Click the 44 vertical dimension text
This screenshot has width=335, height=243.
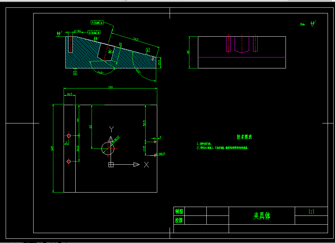coord(78,120)
